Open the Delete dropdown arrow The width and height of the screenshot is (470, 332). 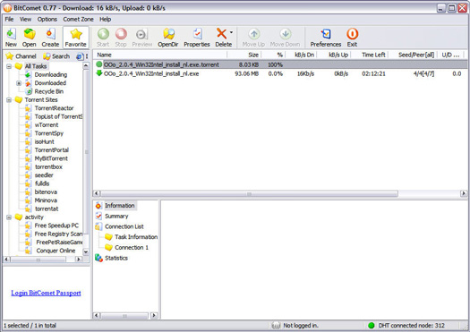click(231, 32)
